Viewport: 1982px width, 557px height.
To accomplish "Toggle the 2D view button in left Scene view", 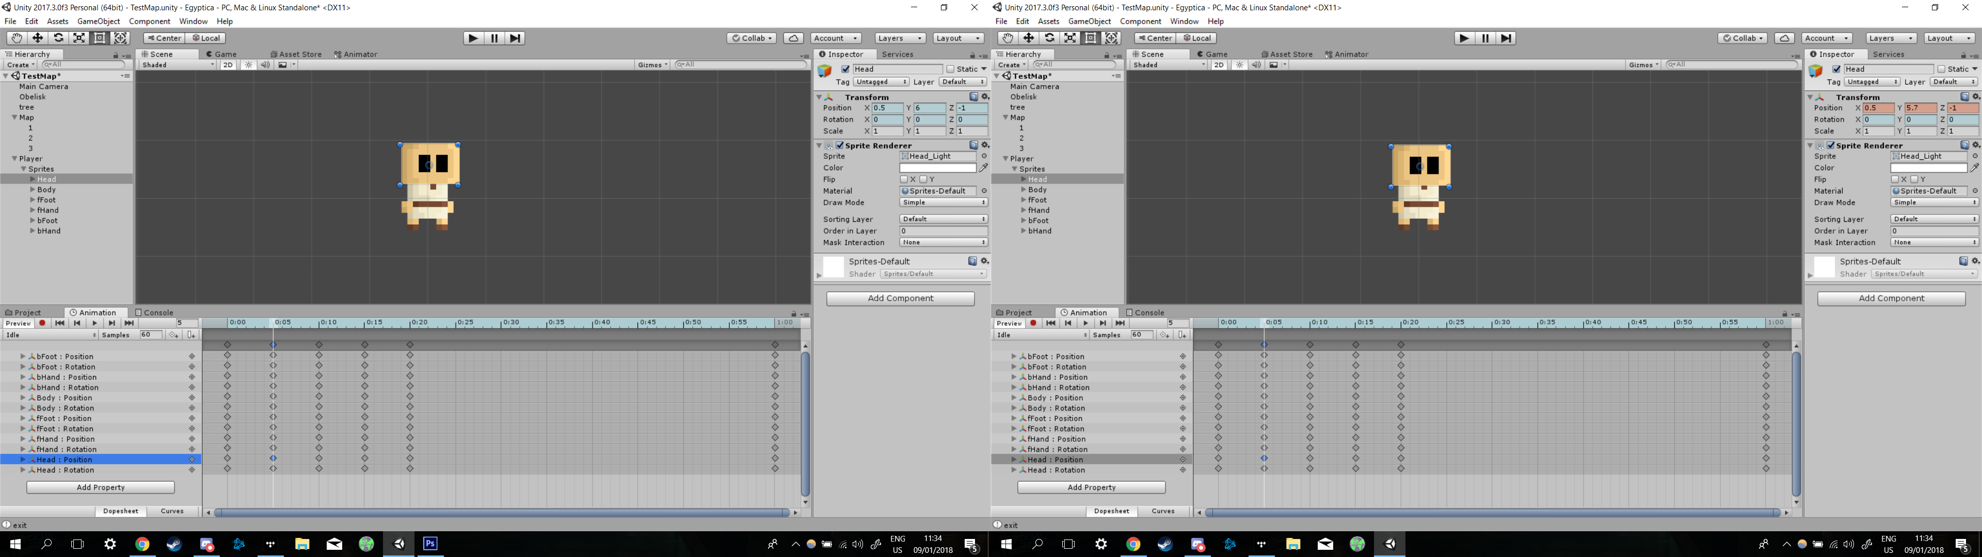I will pyautogui.click(x=228, y=64).
